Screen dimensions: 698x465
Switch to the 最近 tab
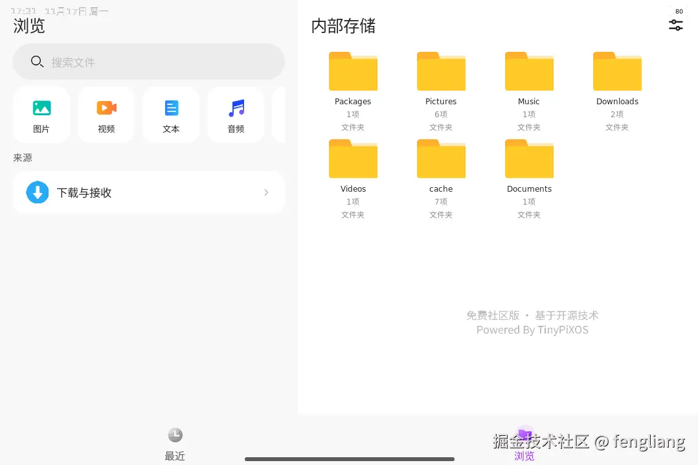coord(175,443)
